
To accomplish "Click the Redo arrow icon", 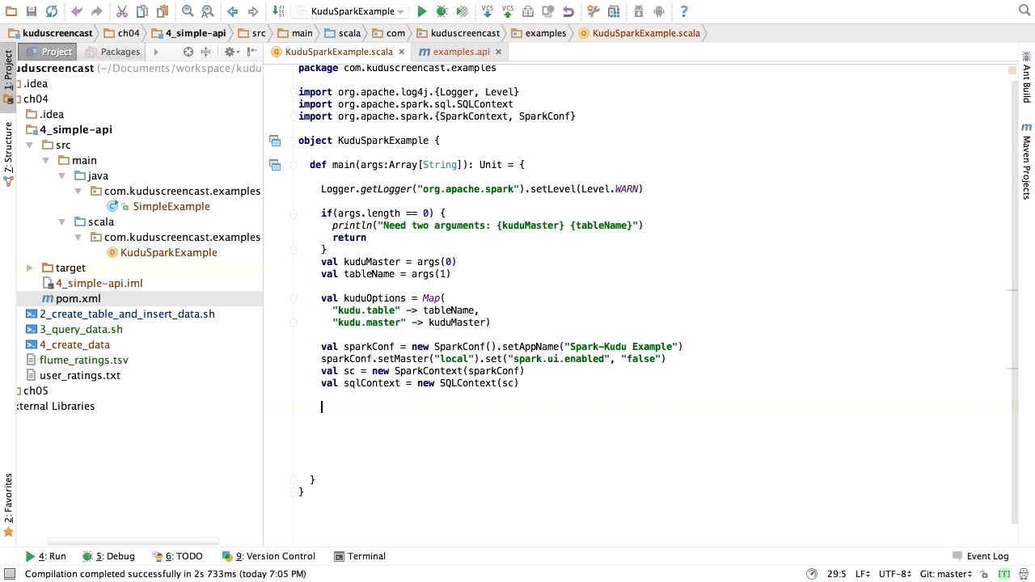I will pos(97,11).
